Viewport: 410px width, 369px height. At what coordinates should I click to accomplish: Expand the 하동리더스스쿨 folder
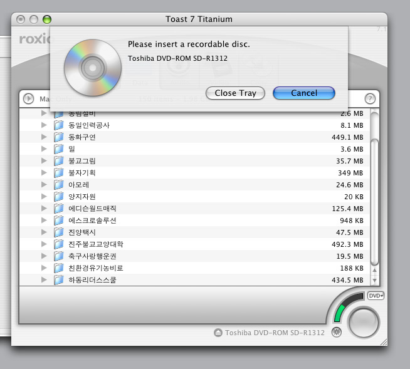pos(44,280)
